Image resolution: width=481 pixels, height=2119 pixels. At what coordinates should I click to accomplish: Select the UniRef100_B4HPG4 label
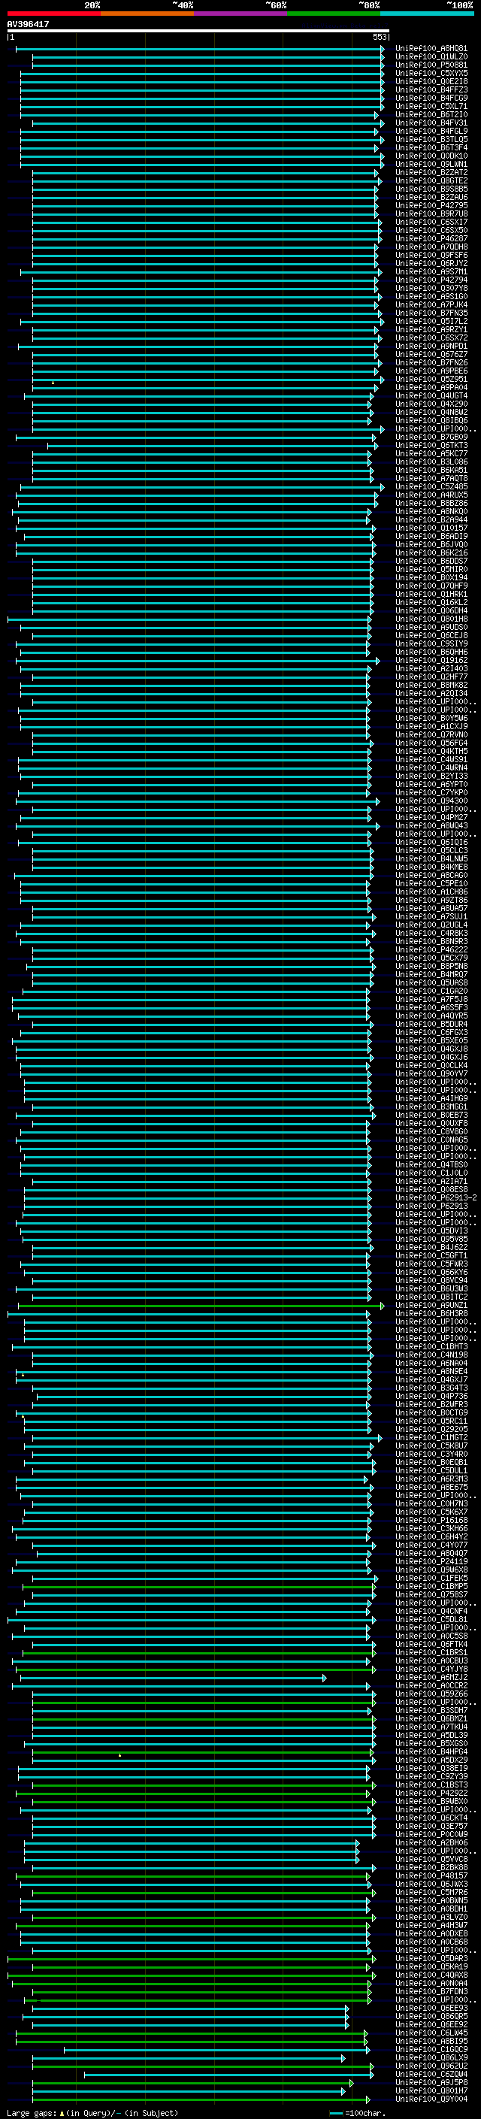pos(431,1751)
